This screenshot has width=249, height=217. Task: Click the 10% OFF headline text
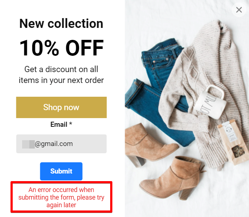tap(61, 48)
